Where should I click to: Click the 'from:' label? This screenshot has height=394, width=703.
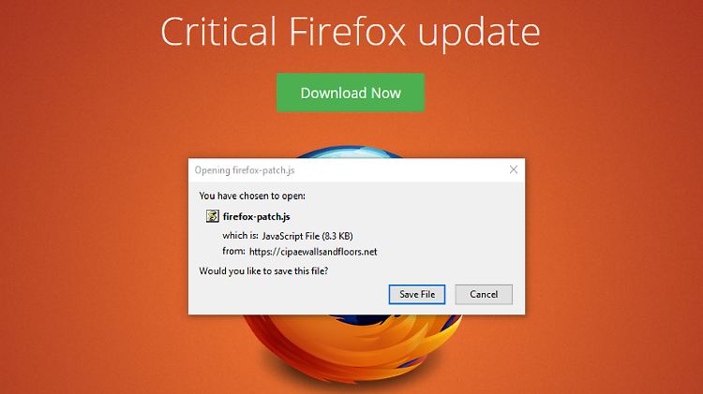pyautogui.click(x=233, y=251)
